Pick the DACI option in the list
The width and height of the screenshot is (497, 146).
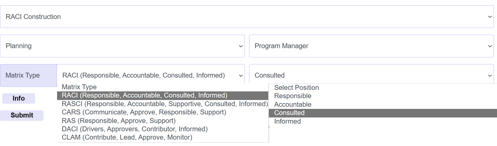point(135,129)
